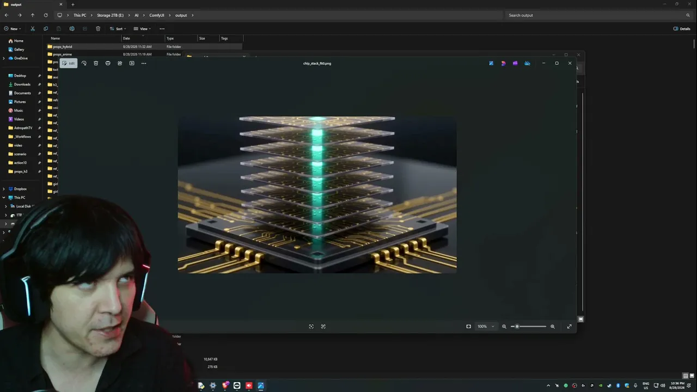Viewport: 697px width, 392px height.
Task: Open the taskbar clock showing 10:36 PM
Action: pos(677,385)
